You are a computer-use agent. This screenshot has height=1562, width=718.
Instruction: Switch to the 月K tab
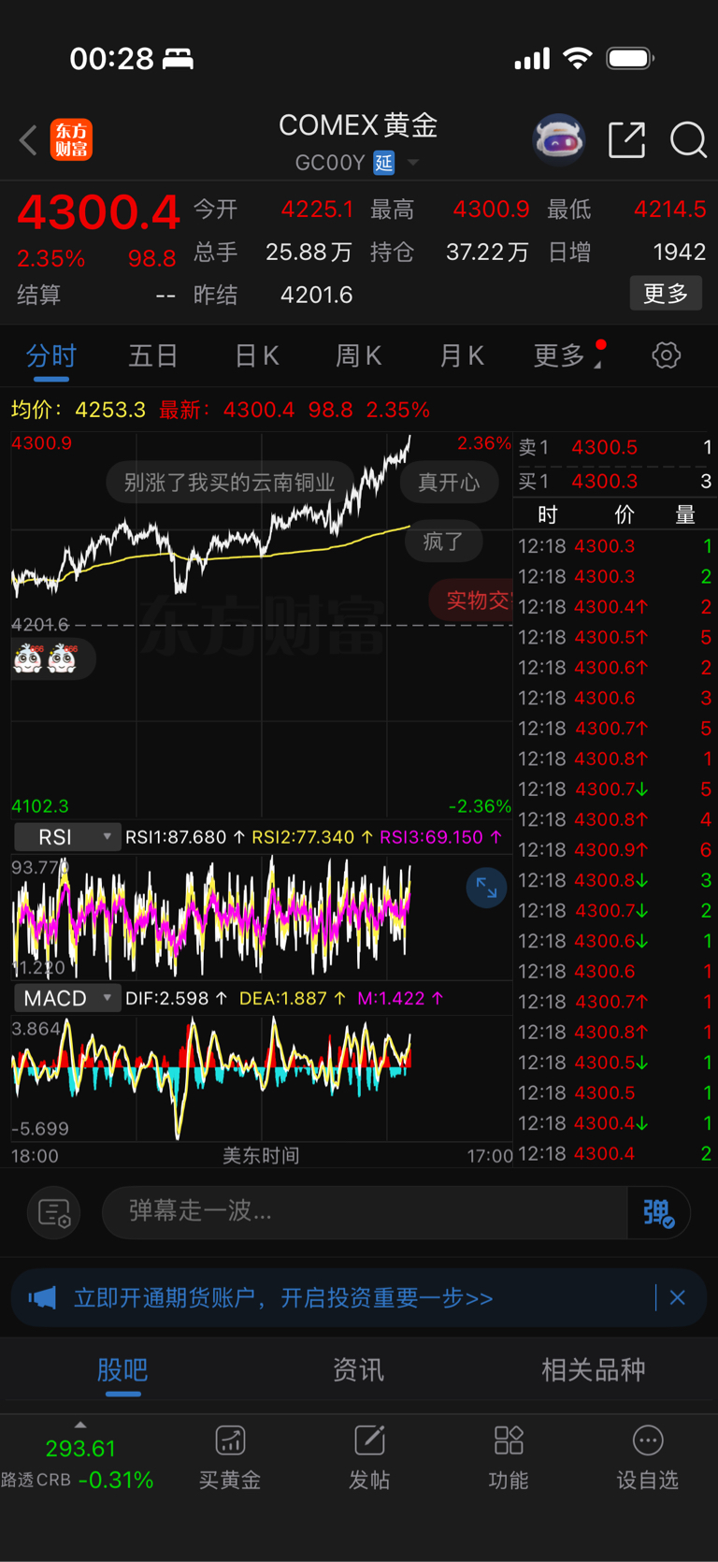461,355
